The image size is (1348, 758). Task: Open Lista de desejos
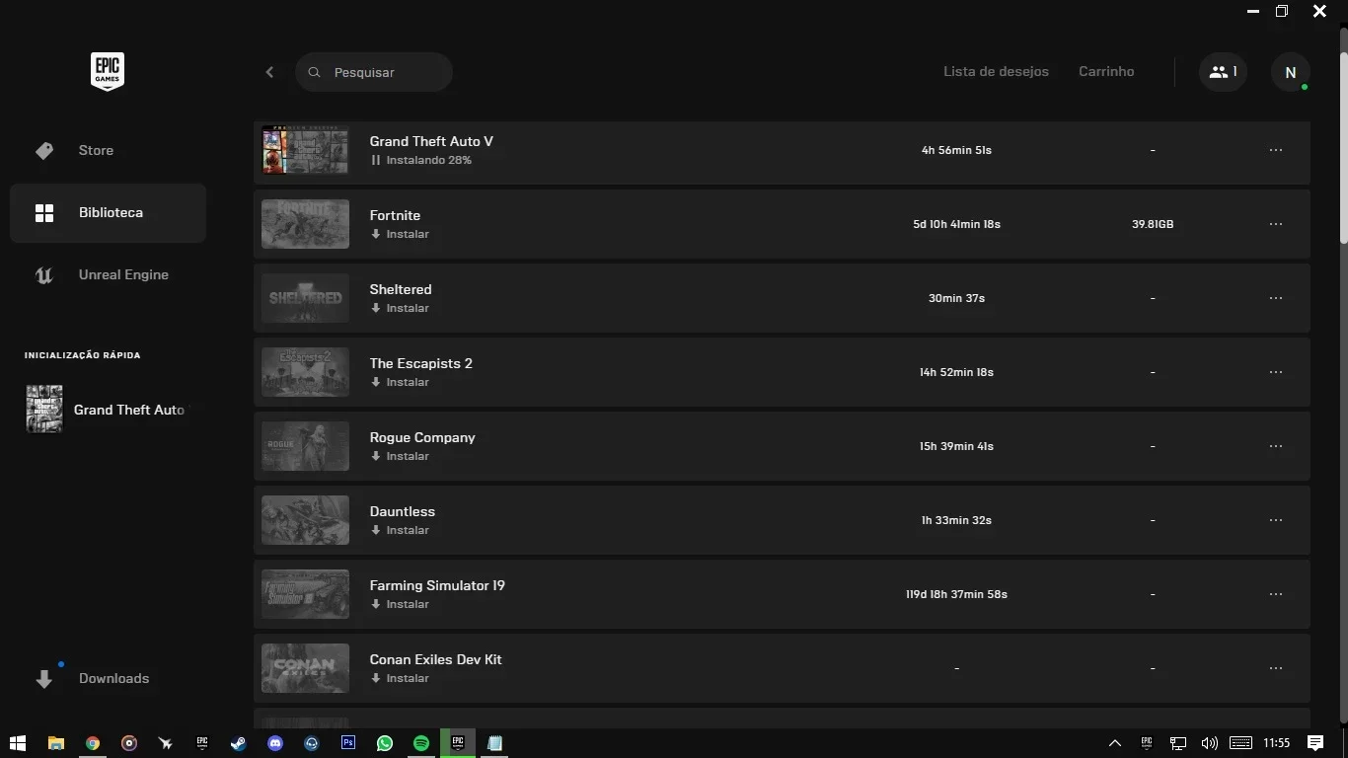click(x=996, y=72)
